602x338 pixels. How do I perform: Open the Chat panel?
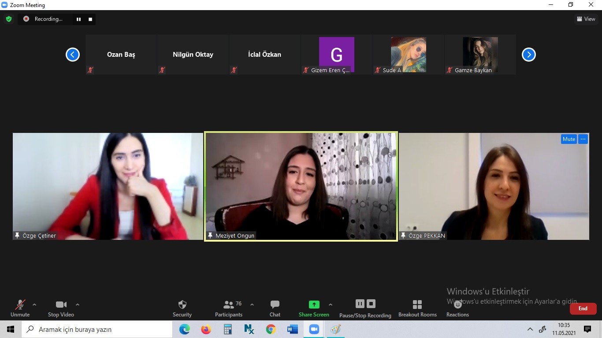tap(275, 308)
